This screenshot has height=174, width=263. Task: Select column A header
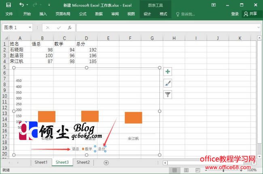point(20,38)
